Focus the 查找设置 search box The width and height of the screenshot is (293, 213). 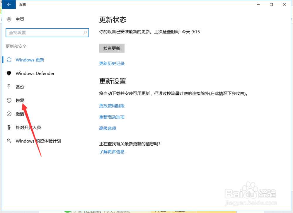click(47, 33)
